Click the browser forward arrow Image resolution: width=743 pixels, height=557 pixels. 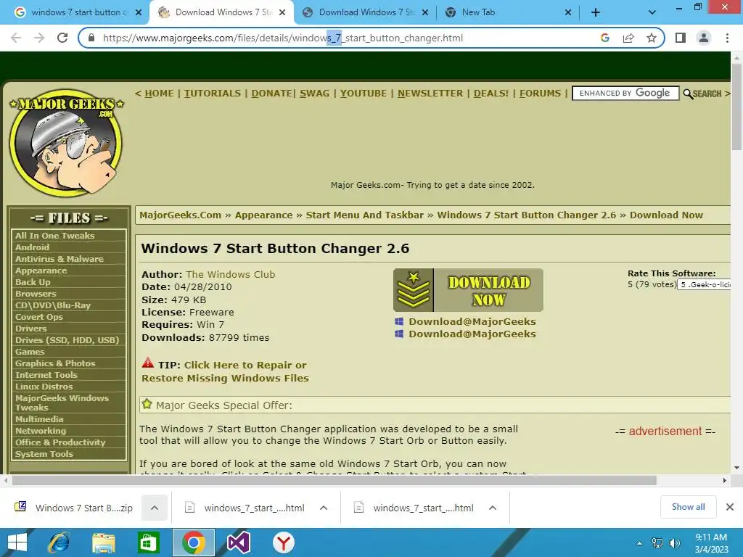(x=39, y=38)
